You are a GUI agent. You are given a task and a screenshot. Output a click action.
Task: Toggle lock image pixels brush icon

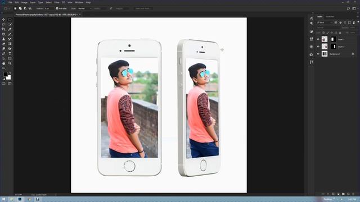pos(327,33)
